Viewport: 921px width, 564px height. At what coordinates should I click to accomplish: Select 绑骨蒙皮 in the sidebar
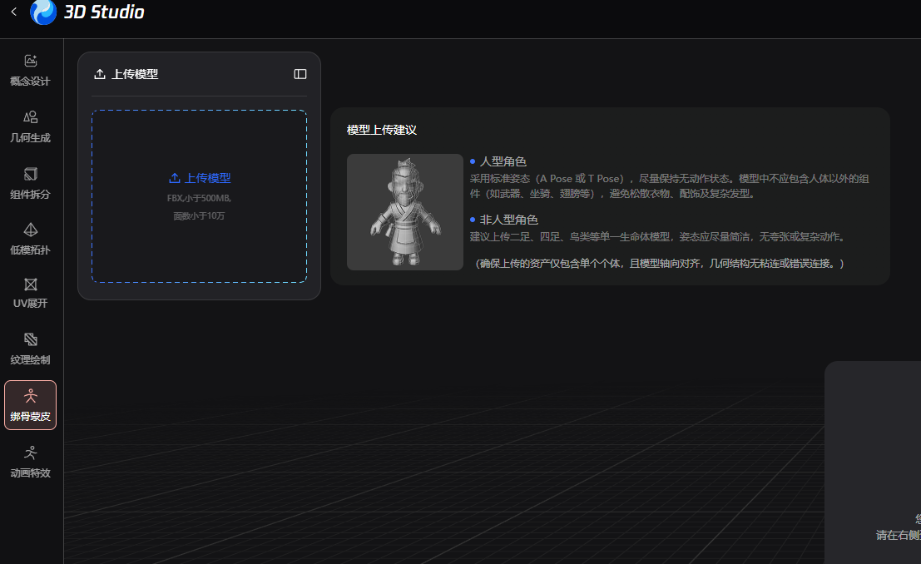[31, 405]
